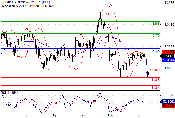This screenshot has width=175, height=118.
Task: Click the Trading Central research copyright text
Action: coord(28,6)
